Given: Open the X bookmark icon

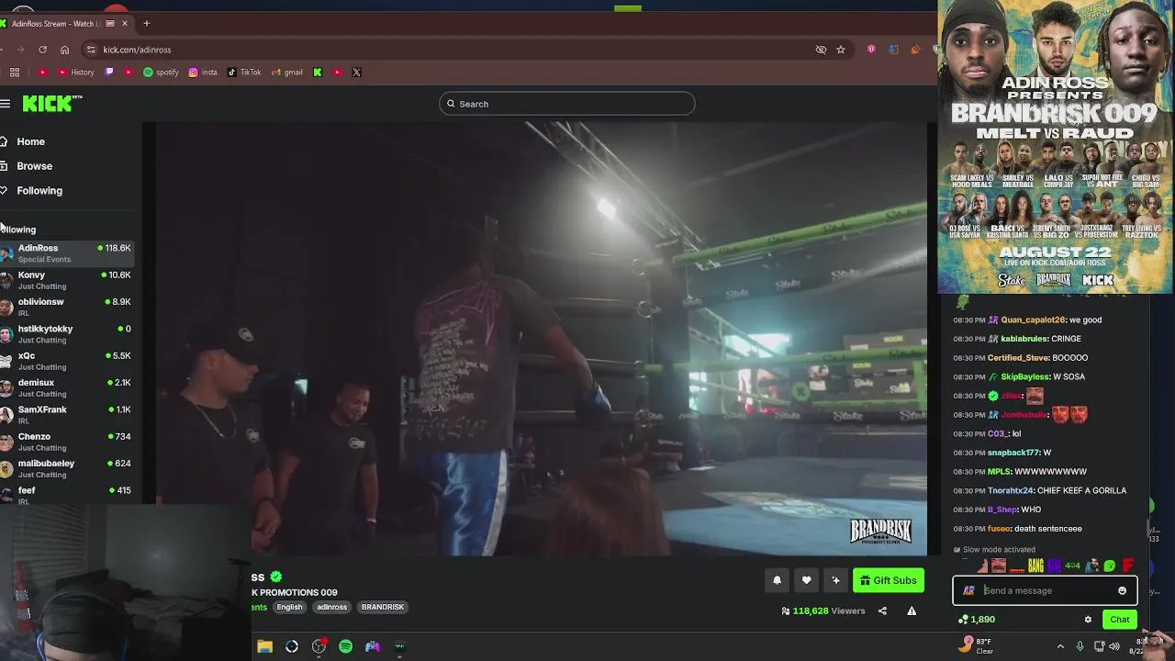Looking at the screenshot, I should coord(356,73).
